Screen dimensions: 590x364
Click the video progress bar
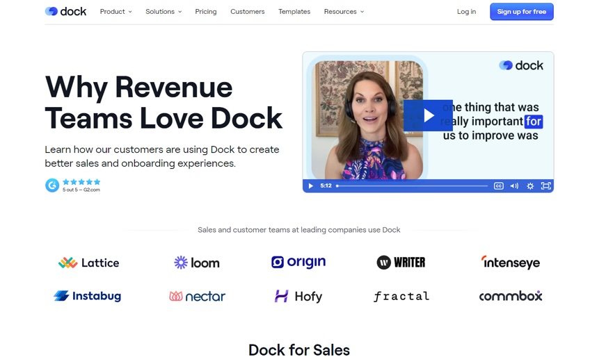coord(412,185)
